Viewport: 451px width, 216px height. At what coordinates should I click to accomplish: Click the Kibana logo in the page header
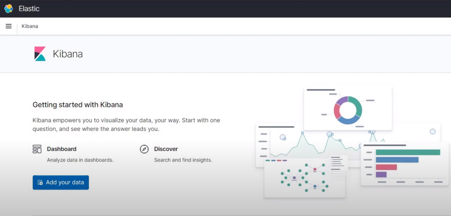click(40, 54)
